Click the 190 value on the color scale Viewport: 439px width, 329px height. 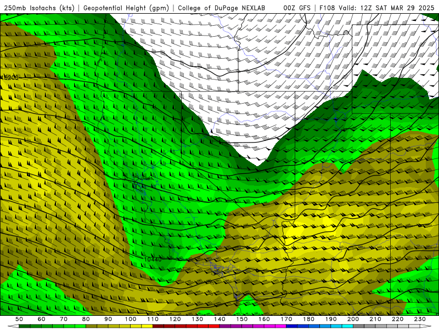(x=331, y=319)
